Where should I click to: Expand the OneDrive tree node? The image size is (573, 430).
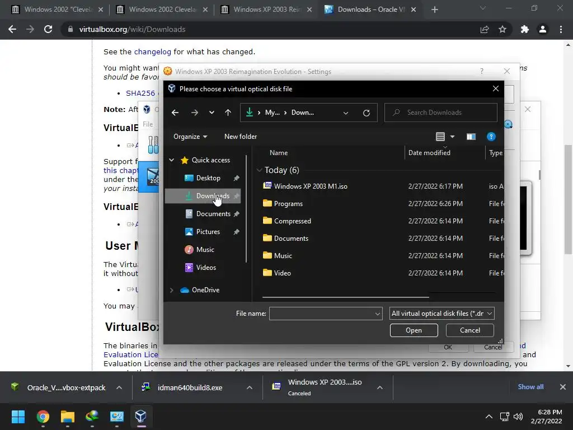click(x=171, y=290)
